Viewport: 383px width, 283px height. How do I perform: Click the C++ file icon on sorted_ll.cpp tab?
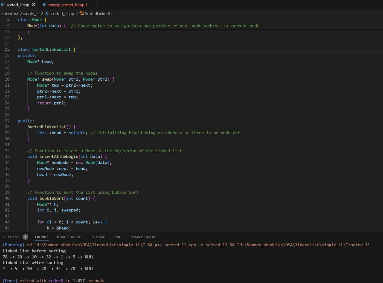[x=3, y=5]
